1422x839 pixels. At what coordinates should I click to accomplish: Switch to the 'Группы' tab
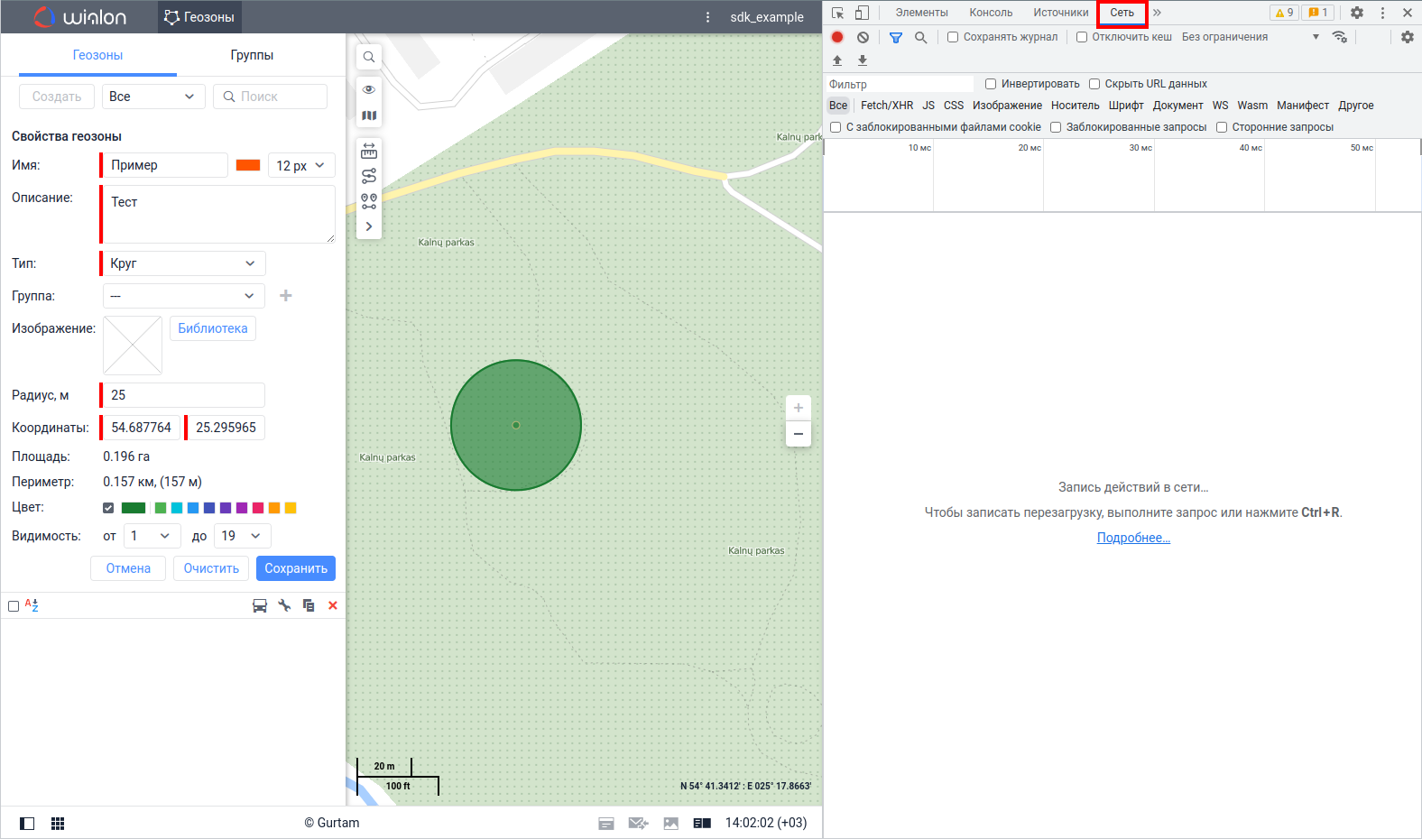(252, 55)
